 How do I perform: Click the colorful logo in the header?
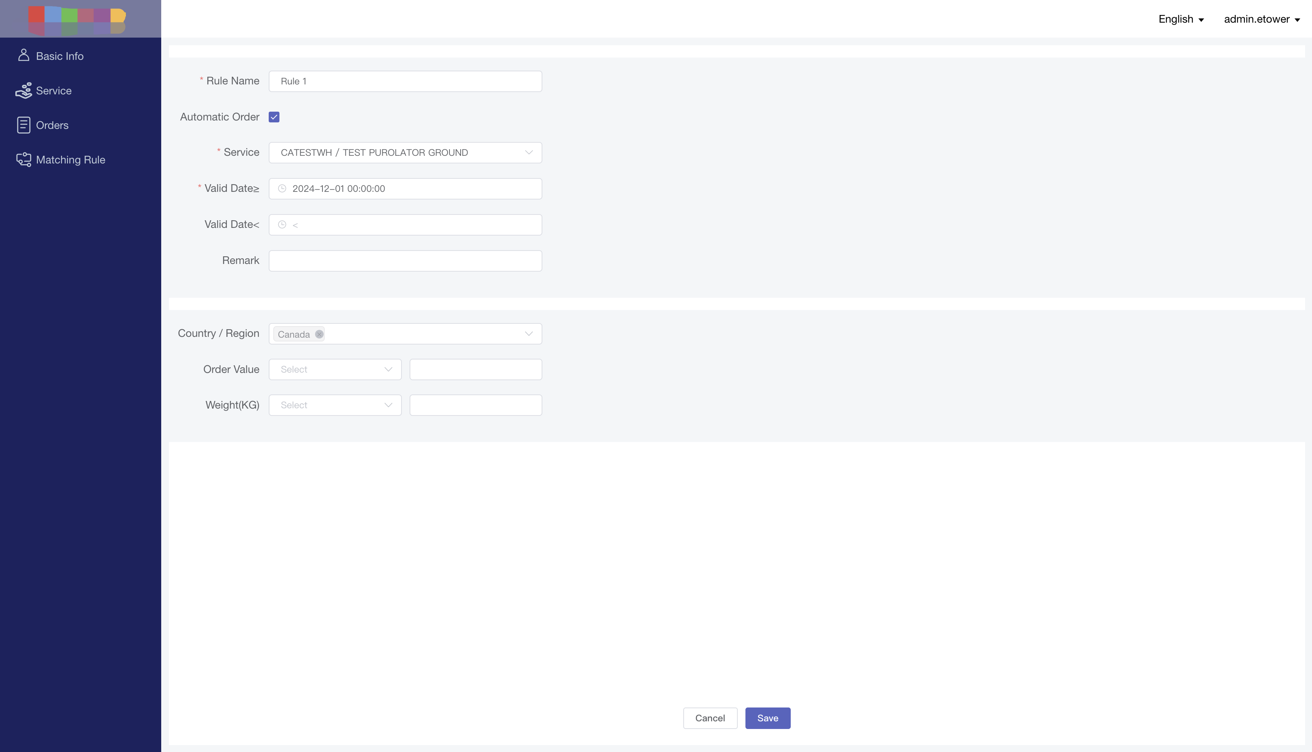77,21
